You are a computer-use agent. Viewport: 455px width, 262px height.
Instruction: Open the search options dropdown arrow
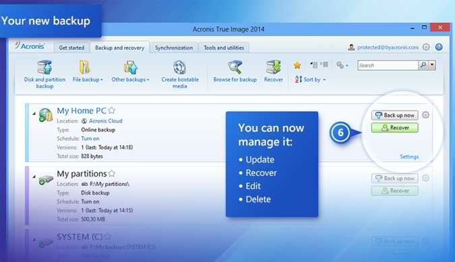click(x=432, y=65)
